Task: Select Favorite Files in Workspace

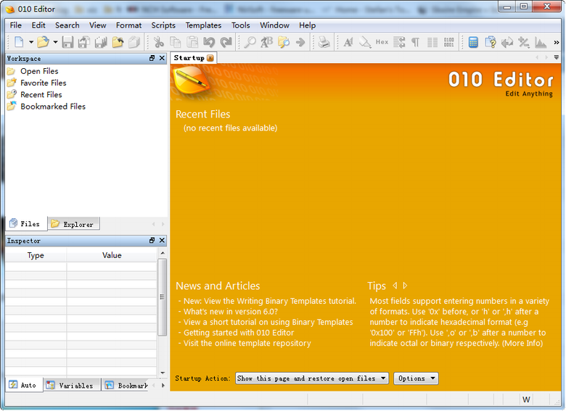Action: [43, 83]
